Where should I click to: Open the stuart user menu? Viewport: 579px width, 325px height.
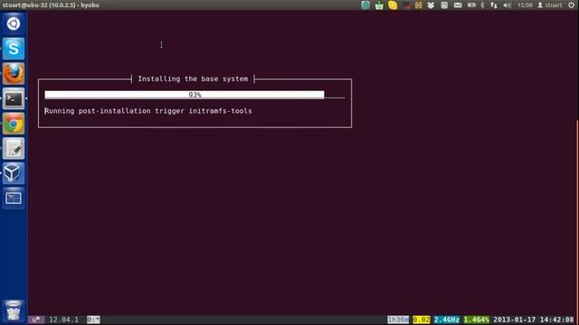click(x=549, y=5)
